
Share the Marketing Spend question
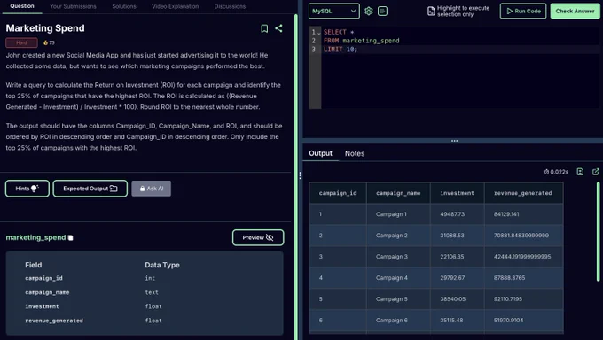(x=278, y=28)
